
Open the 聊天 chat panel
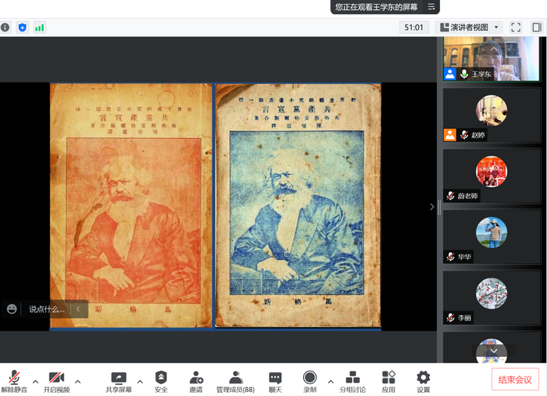click(x=275, y=381)
